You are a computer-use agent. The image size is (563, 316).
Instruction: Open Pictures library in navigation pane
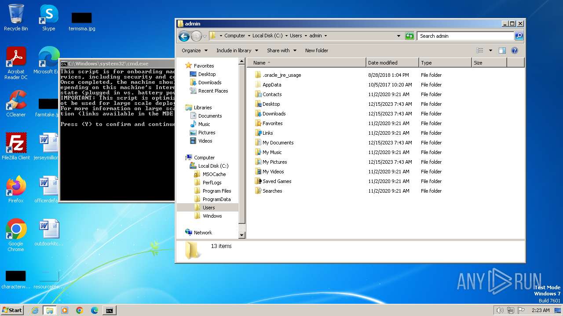coord(202,133)
